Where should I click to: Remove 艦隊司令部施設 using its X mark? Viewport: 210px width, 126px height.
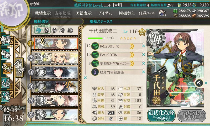[143, 72]
